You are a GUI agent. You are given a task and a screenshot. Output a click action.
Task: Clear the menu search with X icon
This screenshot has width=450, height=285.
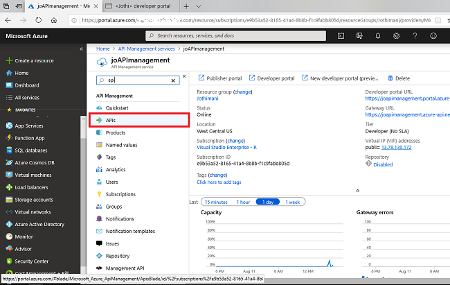173,80
